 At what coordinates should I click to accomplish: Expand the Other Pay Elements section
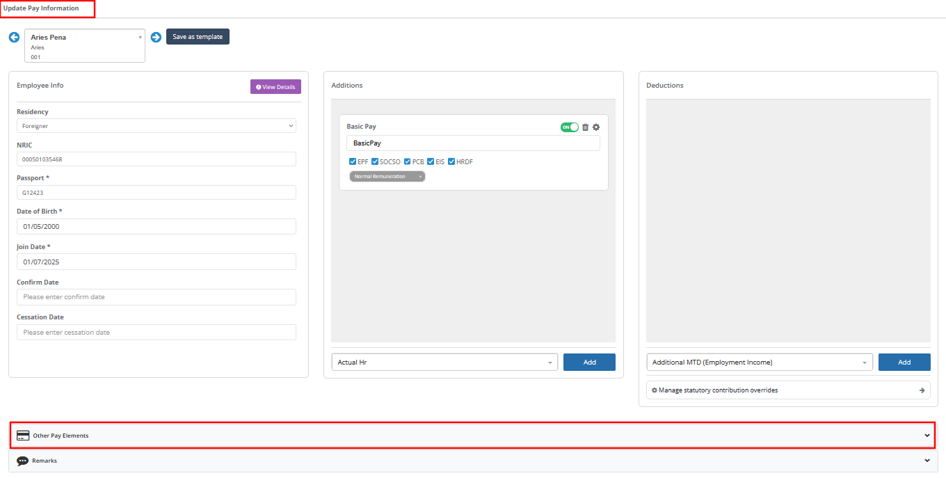tap(472, 436)
